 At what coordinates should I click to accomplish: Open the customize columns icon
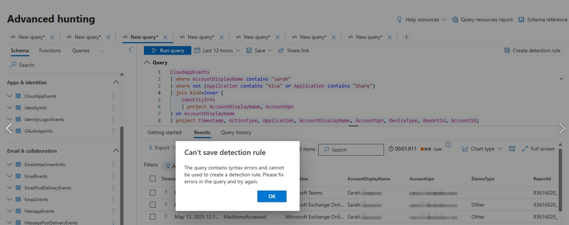click(512, 149)
